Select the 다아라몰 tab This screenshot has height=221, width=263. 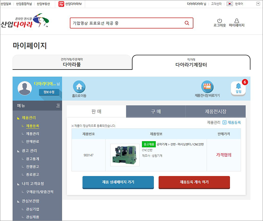point(72,62)
